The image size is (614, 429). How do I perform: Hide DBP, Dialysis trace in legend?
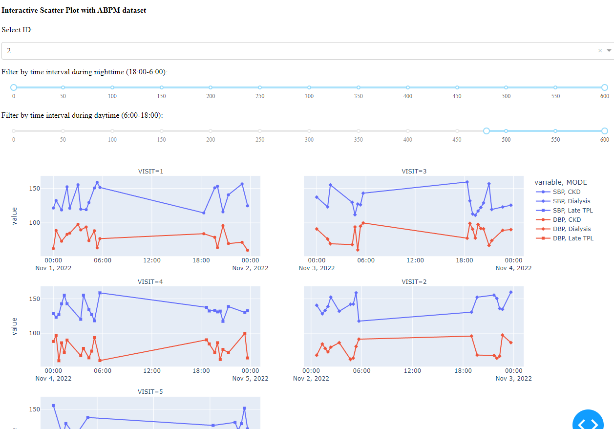pyautogui.click(x=564, y=229)
